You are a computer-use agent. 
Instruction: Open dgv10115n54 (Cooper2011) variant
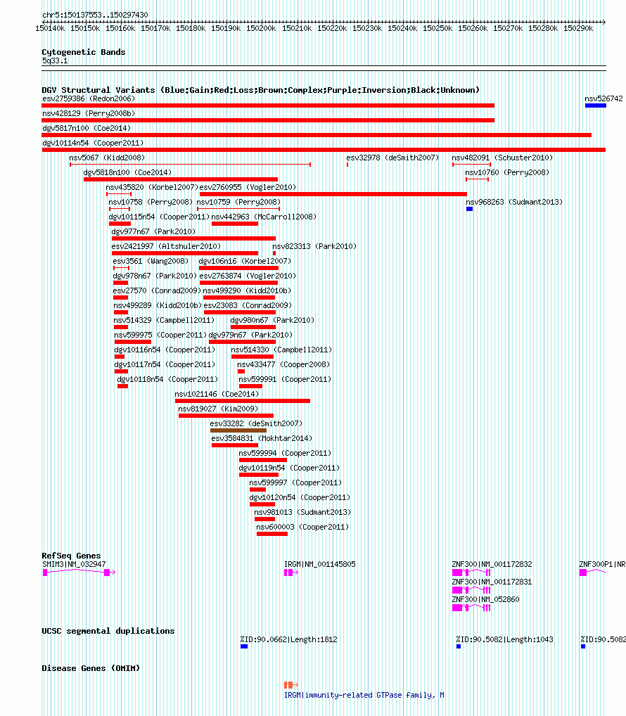tap(159, 217)
